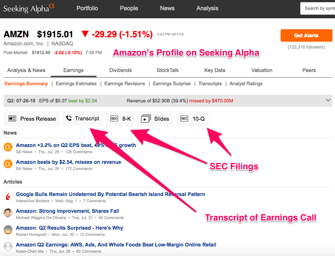Click the Transcript phone icon
Image resolution: width=335 pixels, height=256 pixels.
pos(69,118)
